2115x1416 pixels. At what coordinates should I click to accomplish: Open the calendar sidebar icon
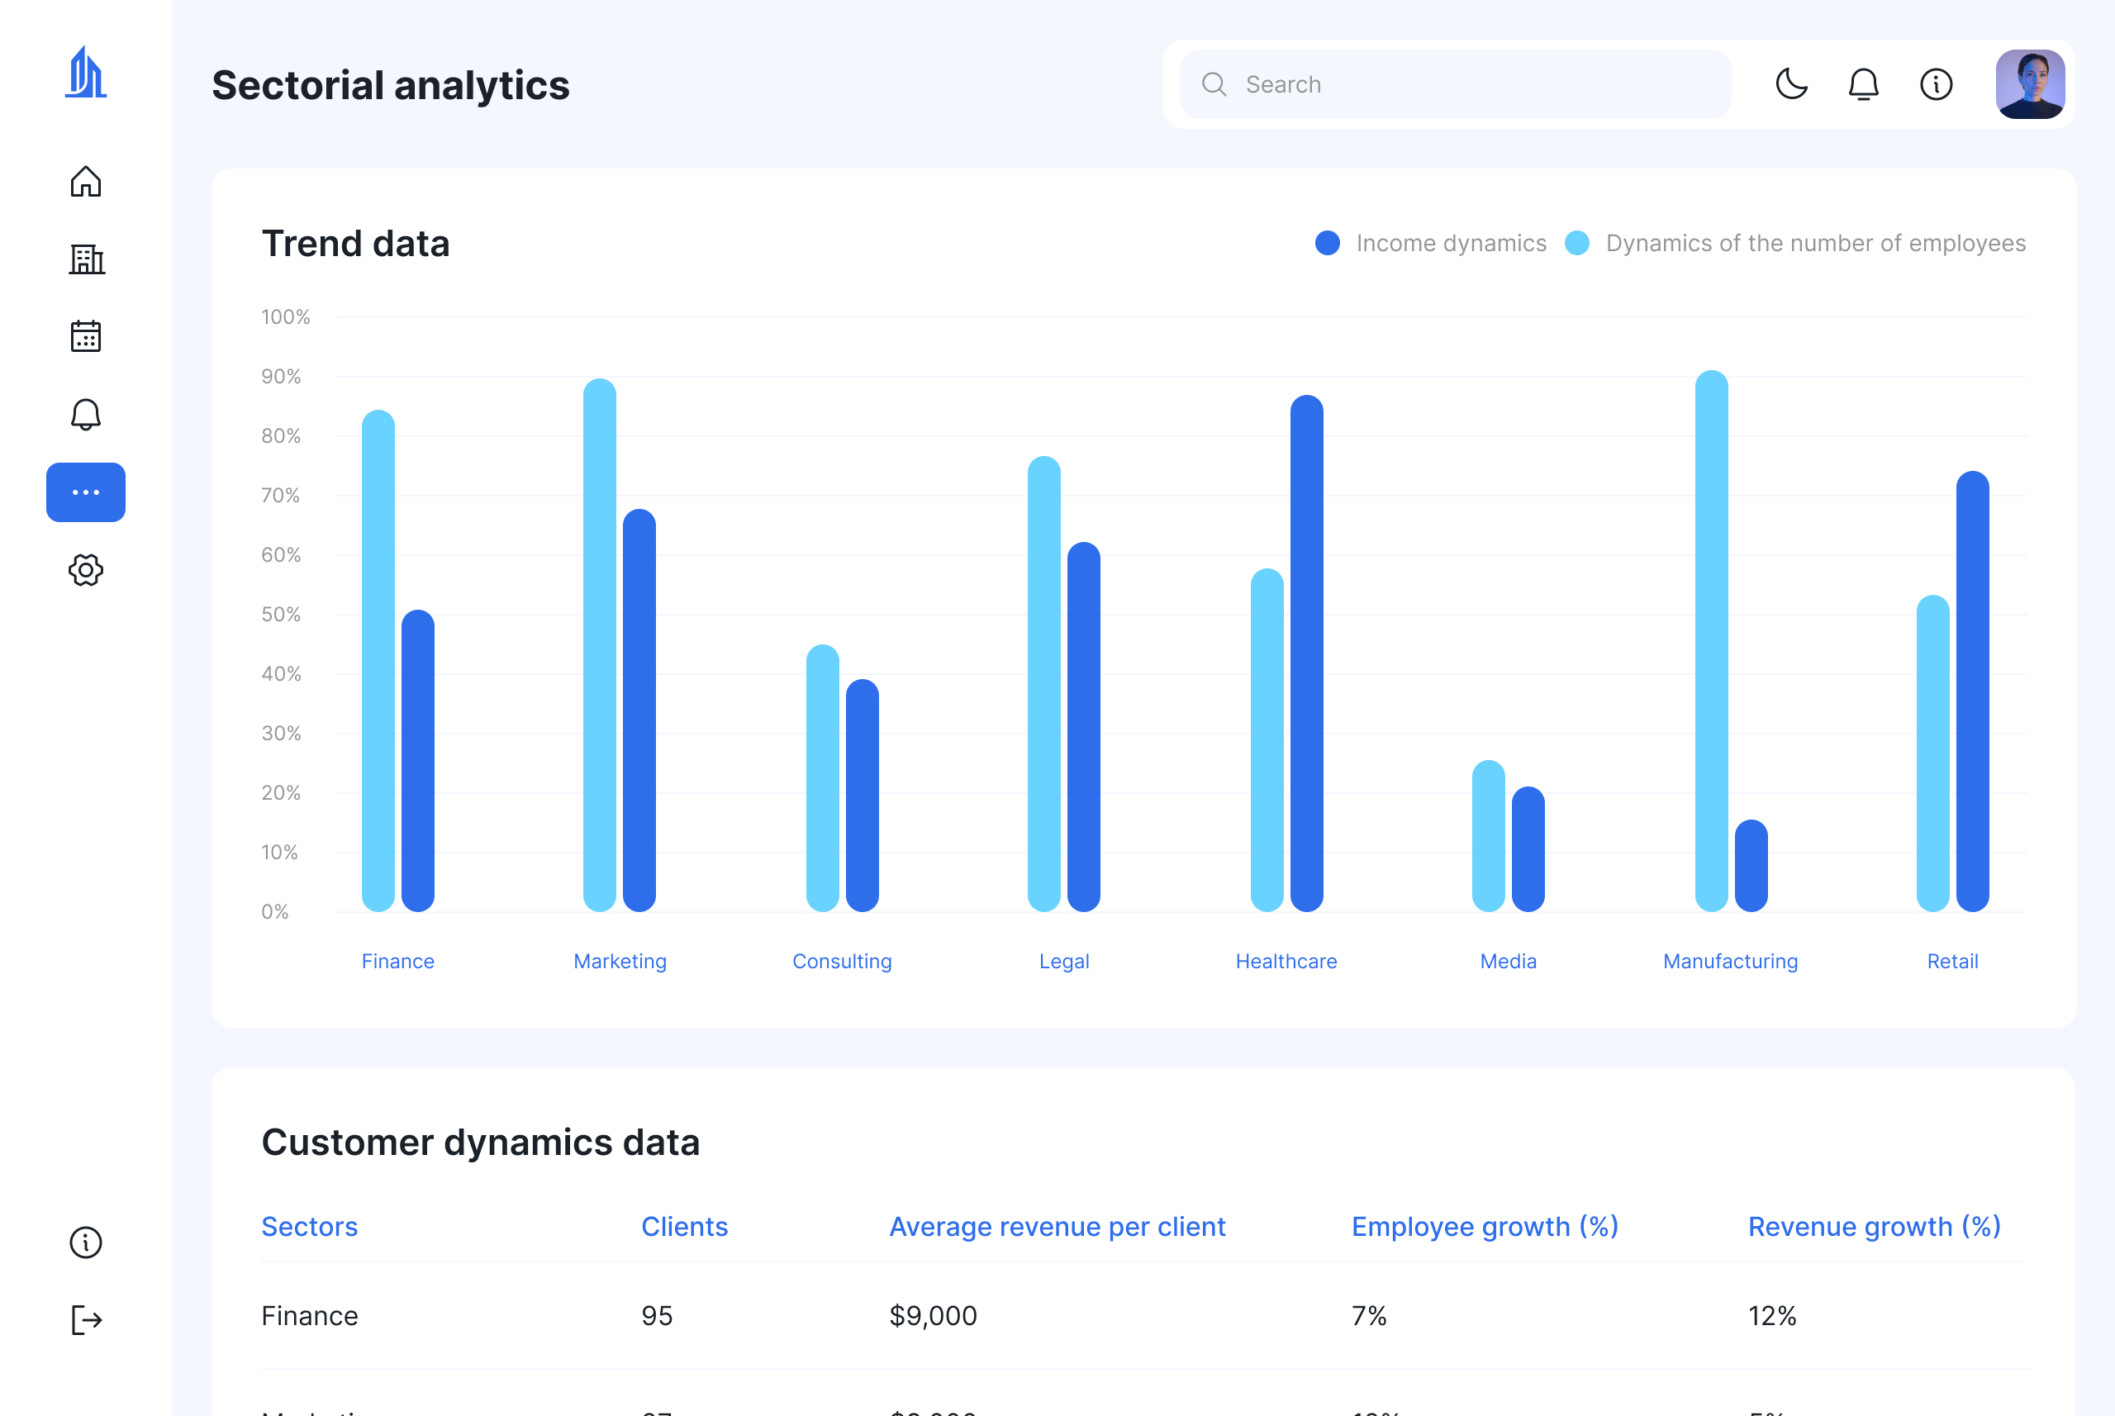click(86, 336)
